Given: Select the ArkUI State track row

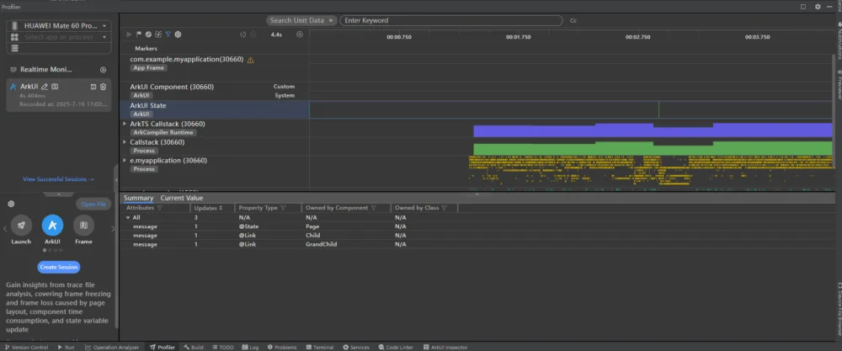Looking at the screenshot, I should (x=214, y=109).
